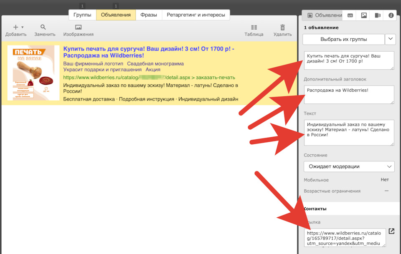The width and height of the screenshot is (401, 254).
Task: Open the info icon in right panel
Action: 391,15
